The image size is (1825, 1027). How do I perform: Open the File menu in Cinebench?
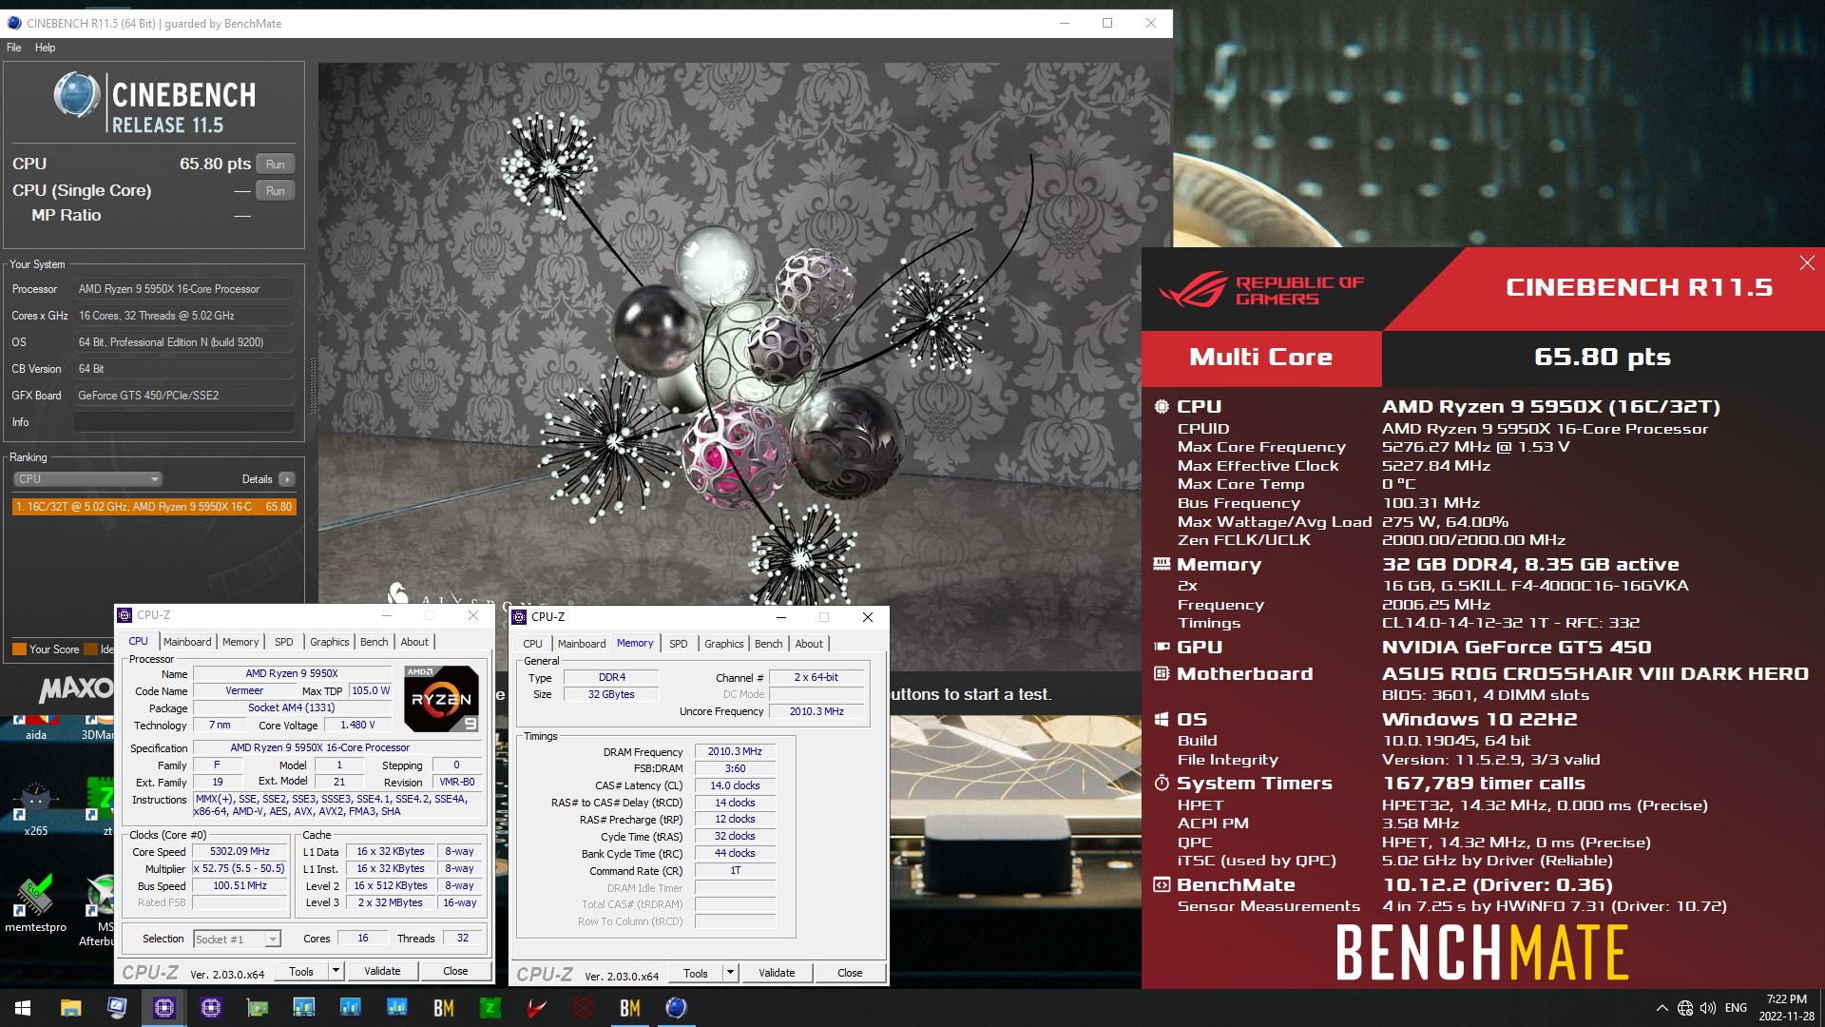[x=14, y=48]
